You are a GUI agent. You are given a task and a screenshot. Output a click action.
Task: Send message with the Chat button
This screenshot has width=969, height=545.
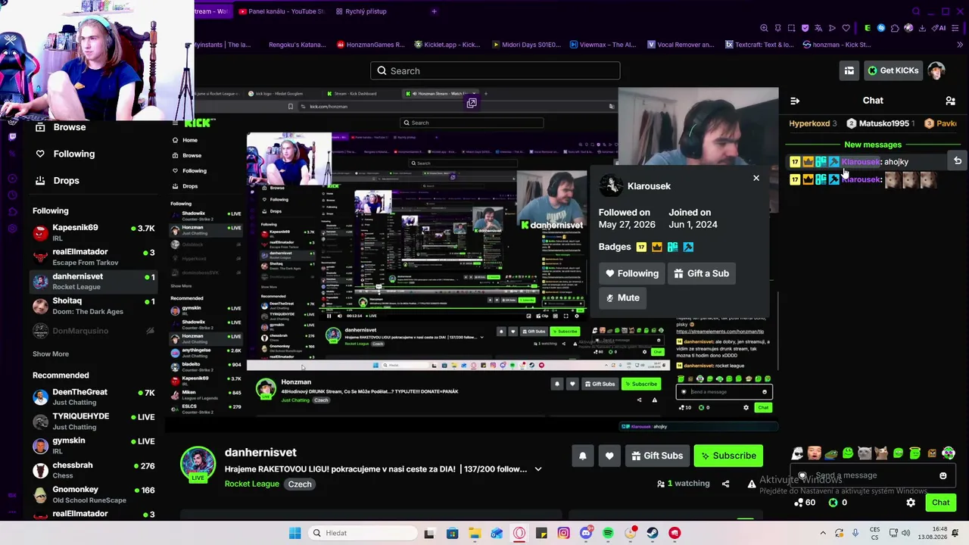tap(941, 503)
